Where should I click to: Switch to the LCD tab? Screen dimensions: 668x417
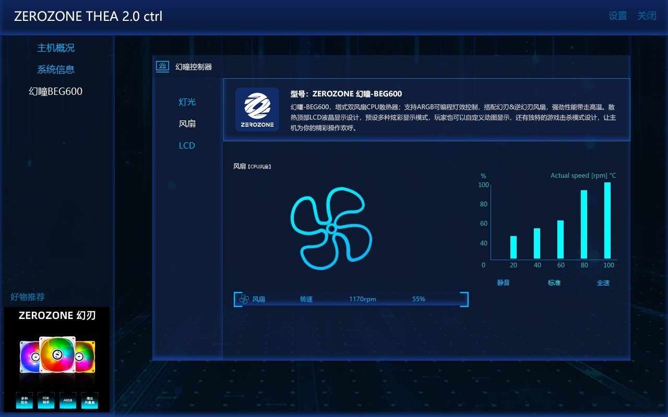tap(187, 145)
